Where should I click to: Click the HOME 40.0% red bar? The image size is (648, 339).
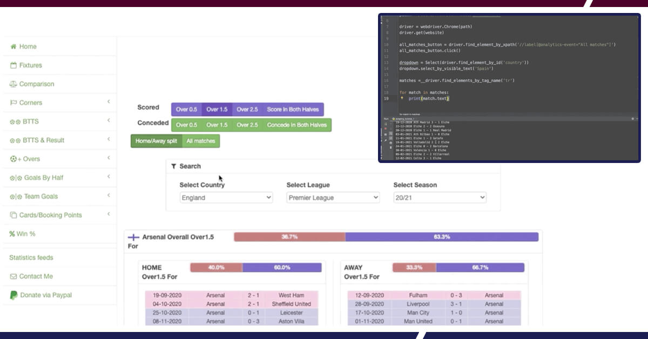(217, 267)
